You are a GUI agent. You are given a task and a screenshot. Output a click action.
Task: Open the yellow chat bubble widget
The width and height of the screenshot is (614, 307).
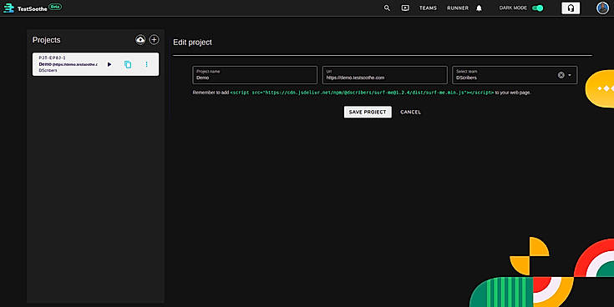tap(601, 88)
